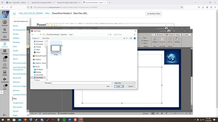Bookmark this page with the star icon

(182, 7)
